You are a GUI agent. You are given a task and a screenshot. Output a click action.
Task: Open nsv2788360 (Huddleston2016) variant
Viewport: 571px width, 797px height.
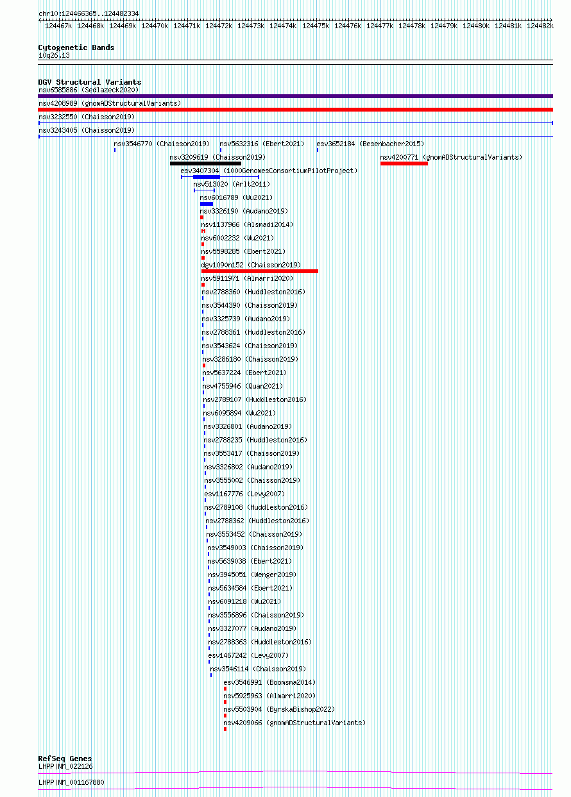click(253, 292)
